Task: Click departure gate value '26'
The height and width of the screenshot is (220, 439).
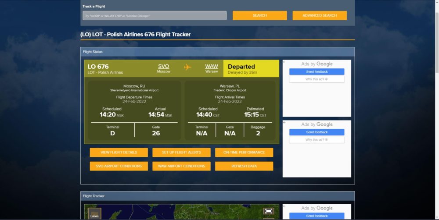Action: 156,133
